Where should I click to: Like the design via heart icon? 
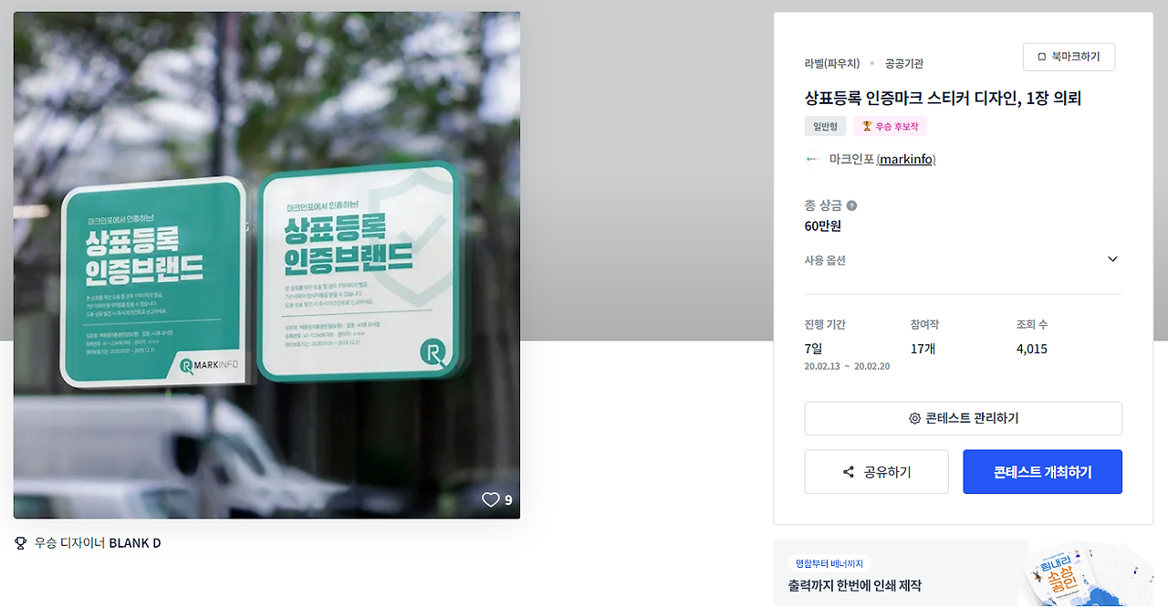click(490, 499)
